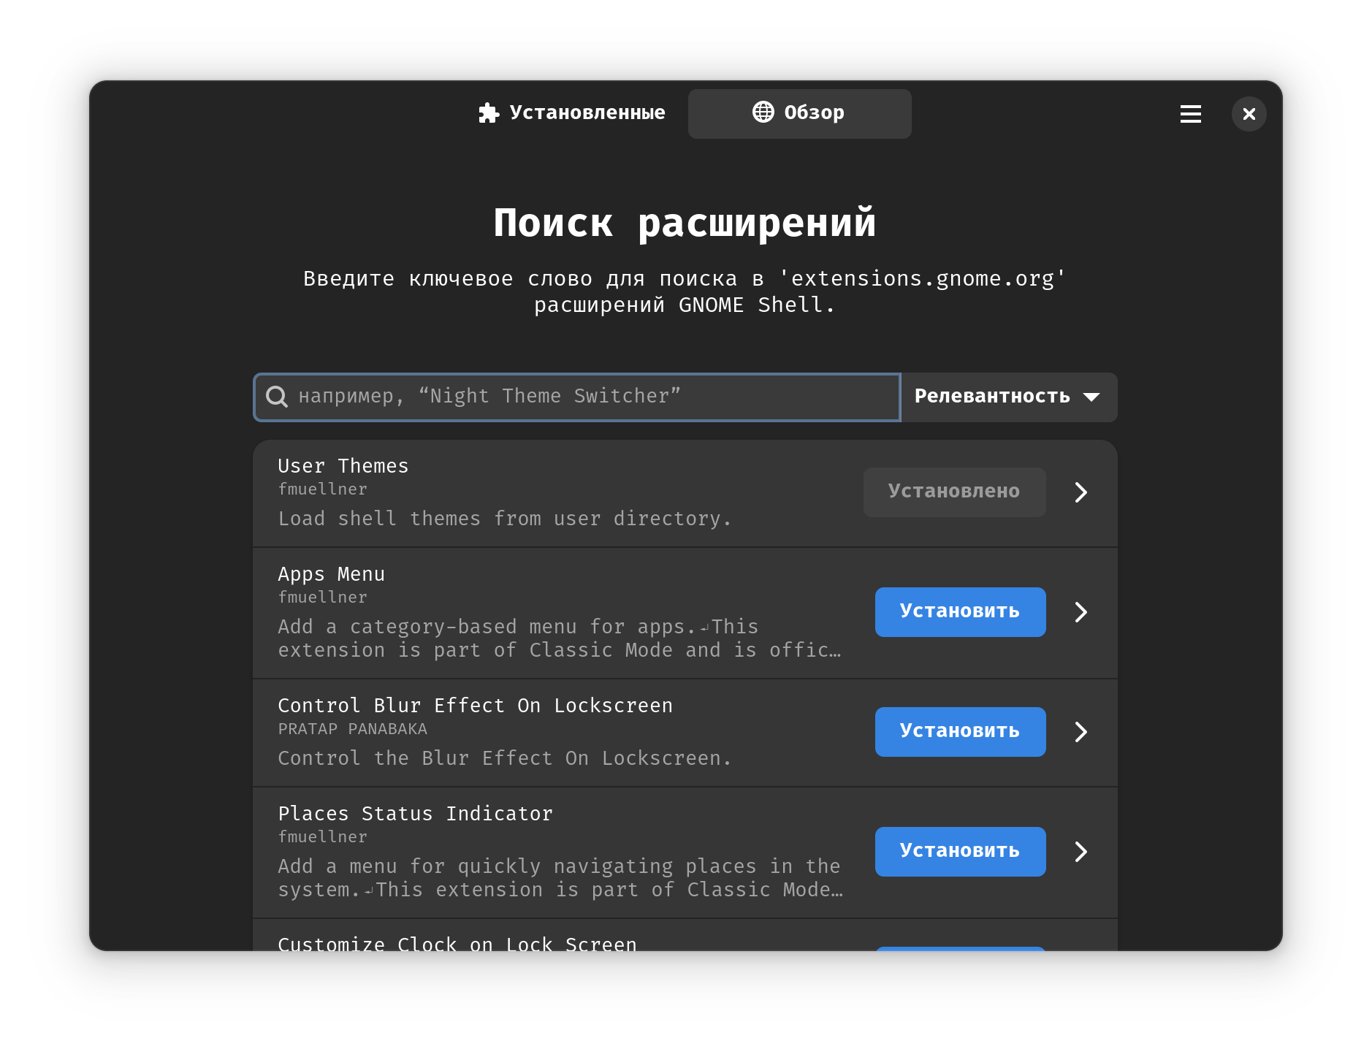The image size is (1372, 1049).
Task: Focus the extension search field
Action: [577, 397]
